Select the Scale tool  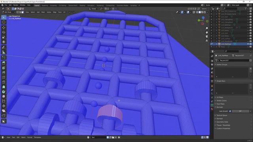coord(4,37)
